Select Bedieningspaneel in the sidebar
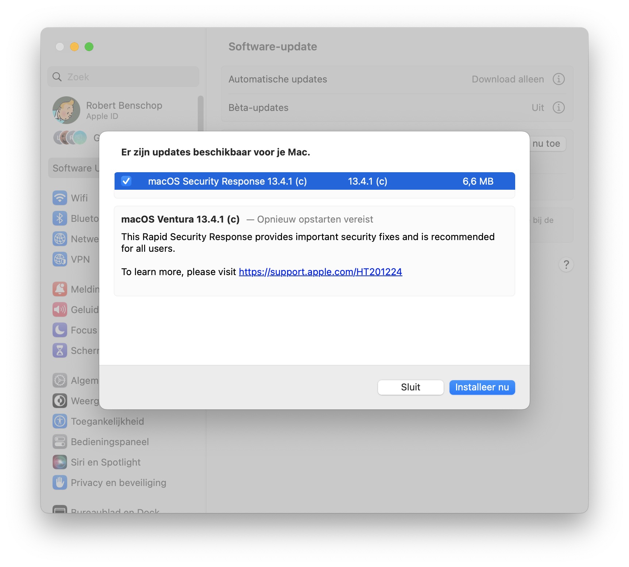This screenshot has width=629, height=567. click(x=123, y=442)
